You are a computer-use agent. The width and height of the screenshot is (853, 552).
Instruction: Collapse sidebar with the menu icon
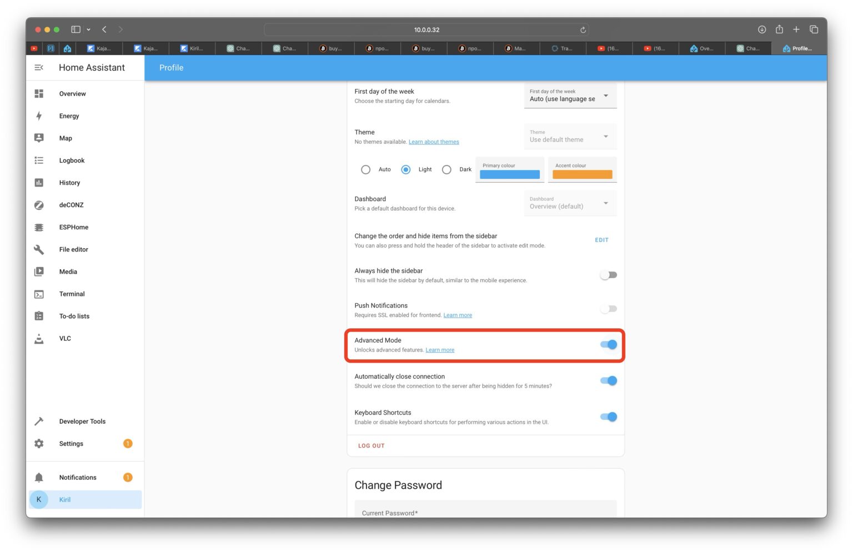click(39, 68)
